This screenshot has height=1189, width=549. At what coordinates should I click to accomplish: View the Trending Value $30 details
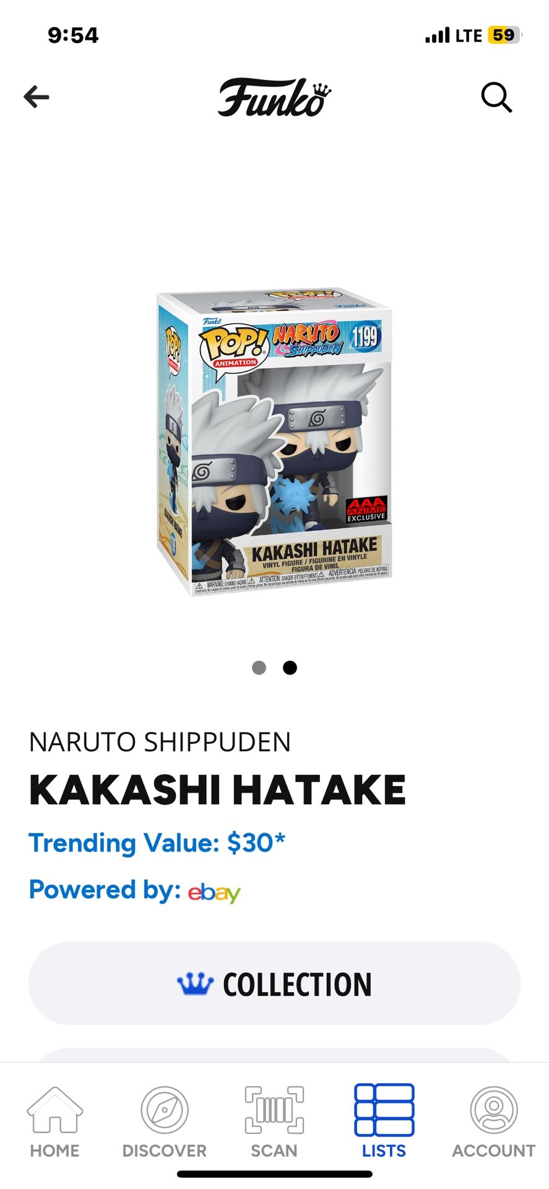point(157,843)
